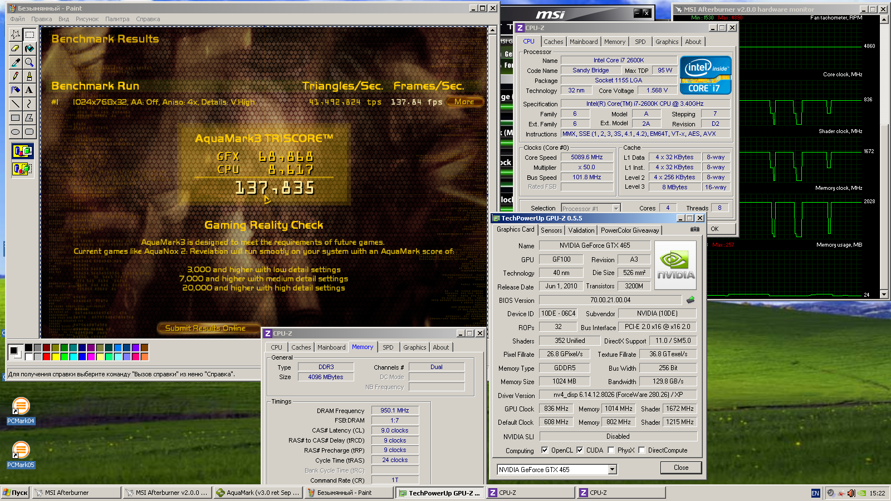
Task: Toggle the DirectCompute checkbox in GPU-Z
Action: tap(642, 450)
